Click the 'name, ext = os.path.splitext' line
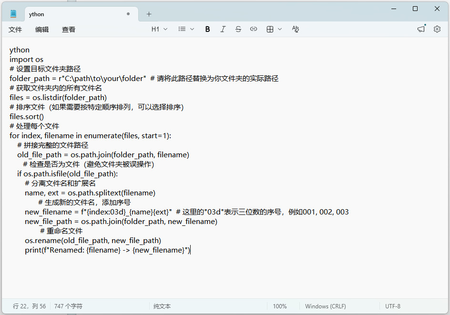450x315 pixels. (x=90, y=193)
